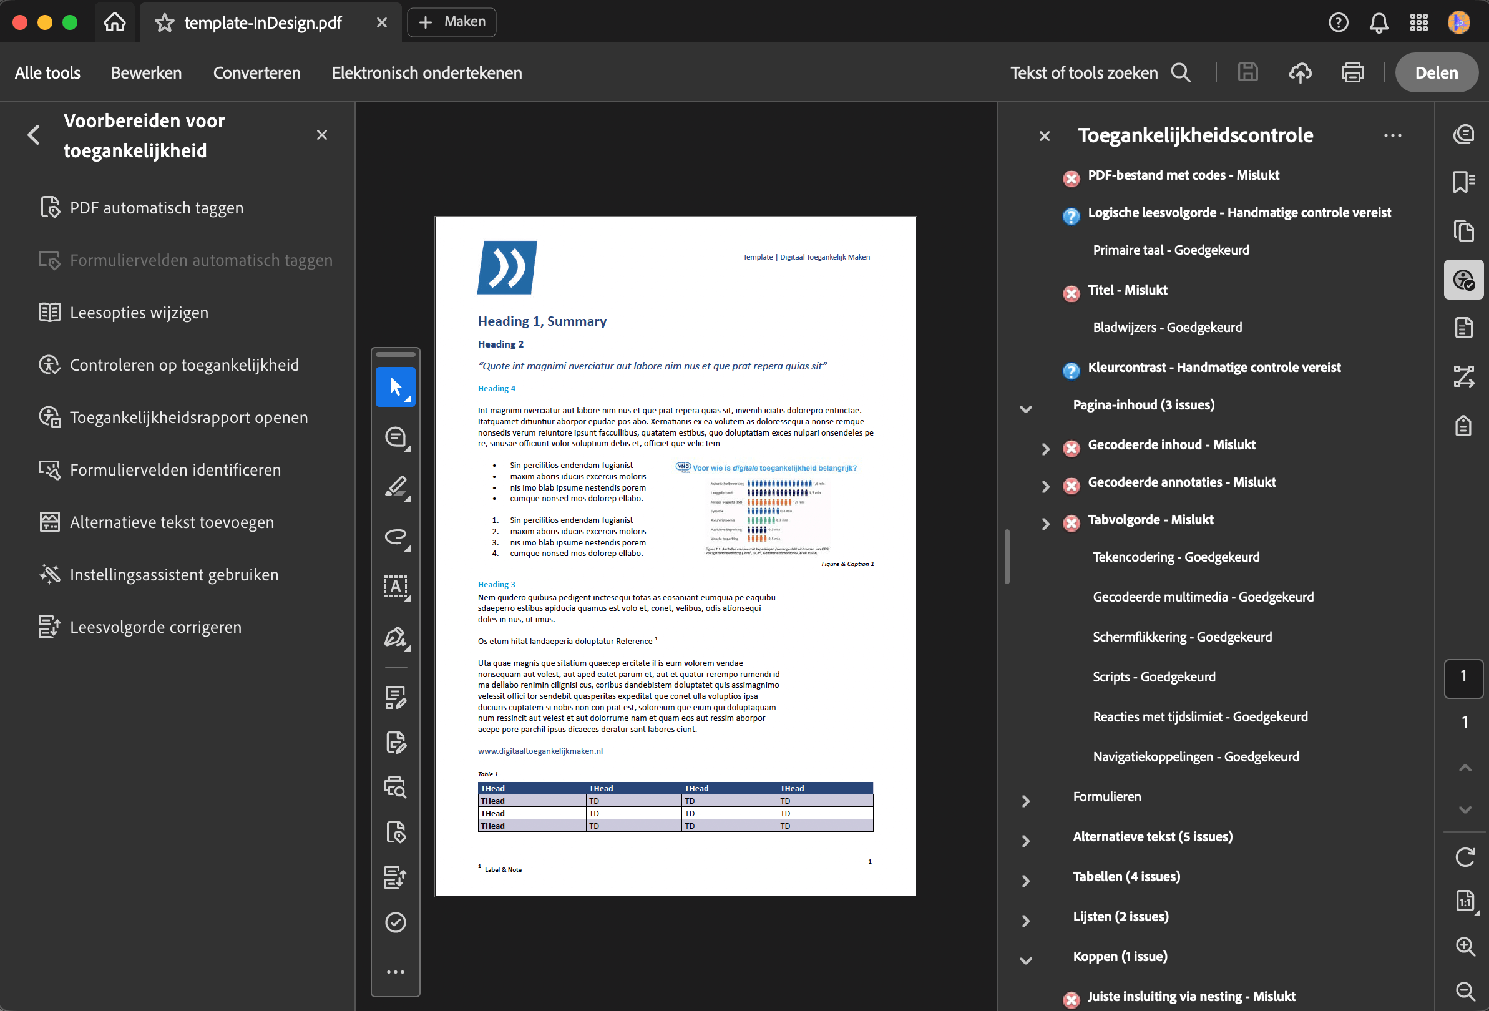This screenshot has width=1489, height=1011.
Task: Collapse the Pagina-inhoud issues section
Action: 1026,409
